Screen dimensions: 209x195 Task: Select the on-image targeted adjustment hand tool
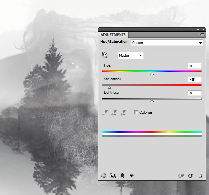point(104,55)
